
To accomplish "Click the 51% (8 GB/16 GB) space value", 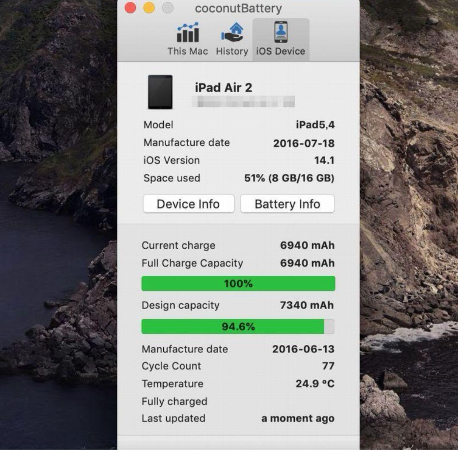I will coord(289,178).
